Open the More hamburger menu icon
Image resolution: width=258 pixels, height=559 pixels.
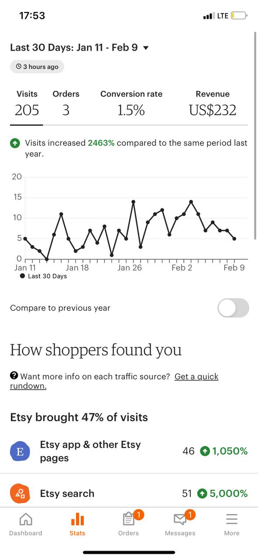[x=232, y=519]
